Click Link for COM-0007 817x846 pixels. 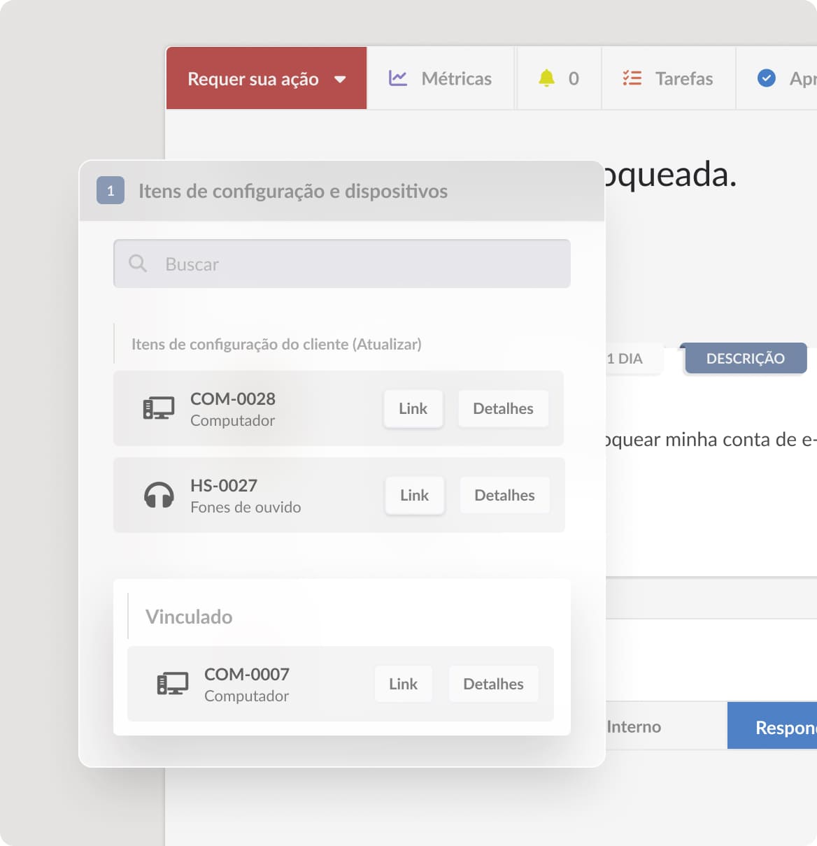403,684
